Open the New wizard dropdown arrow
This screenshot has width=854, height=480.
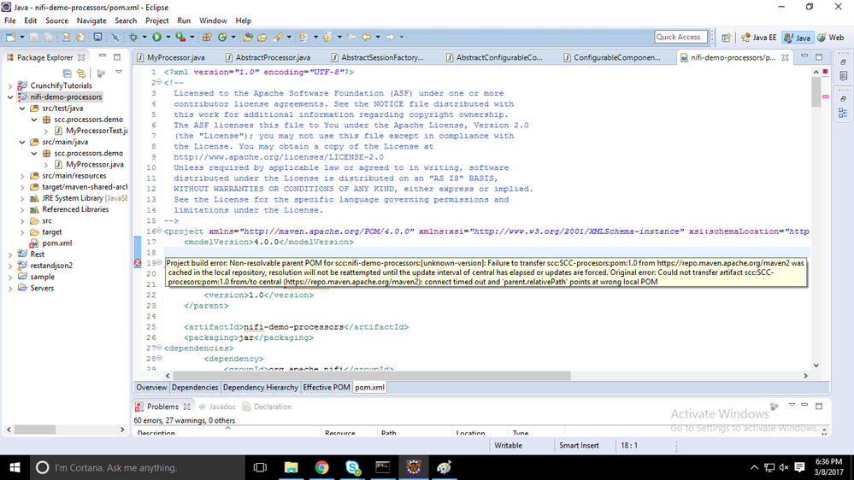tap(21, 37)
